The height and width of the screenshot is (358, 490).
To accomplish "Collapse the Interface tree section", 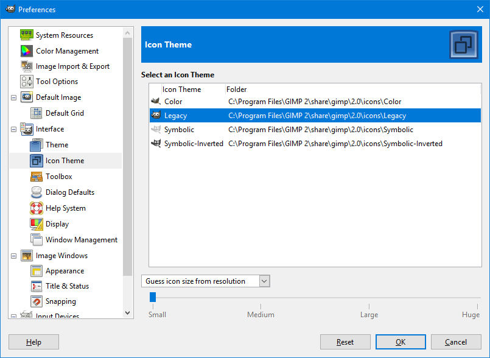I will pyautogui.click(x=13, y=129).
